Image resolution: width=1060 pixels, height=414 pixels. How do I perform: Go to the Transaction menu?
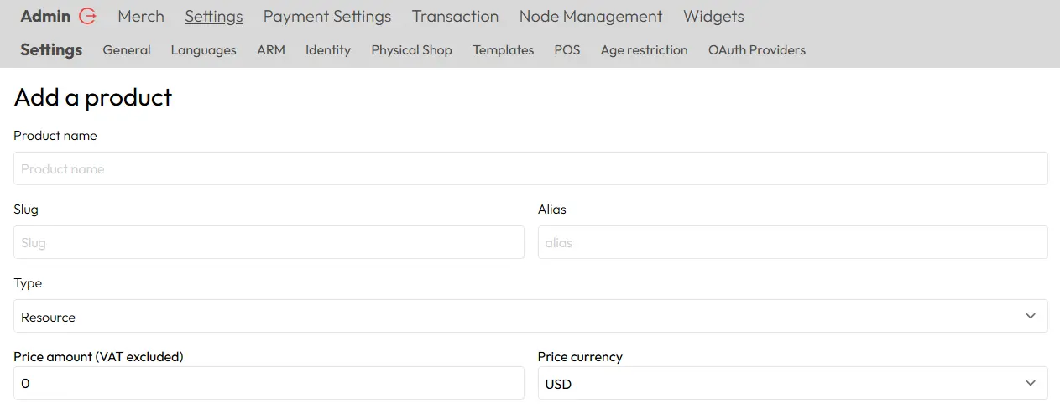pyautogui.click(x=455, y=16)
